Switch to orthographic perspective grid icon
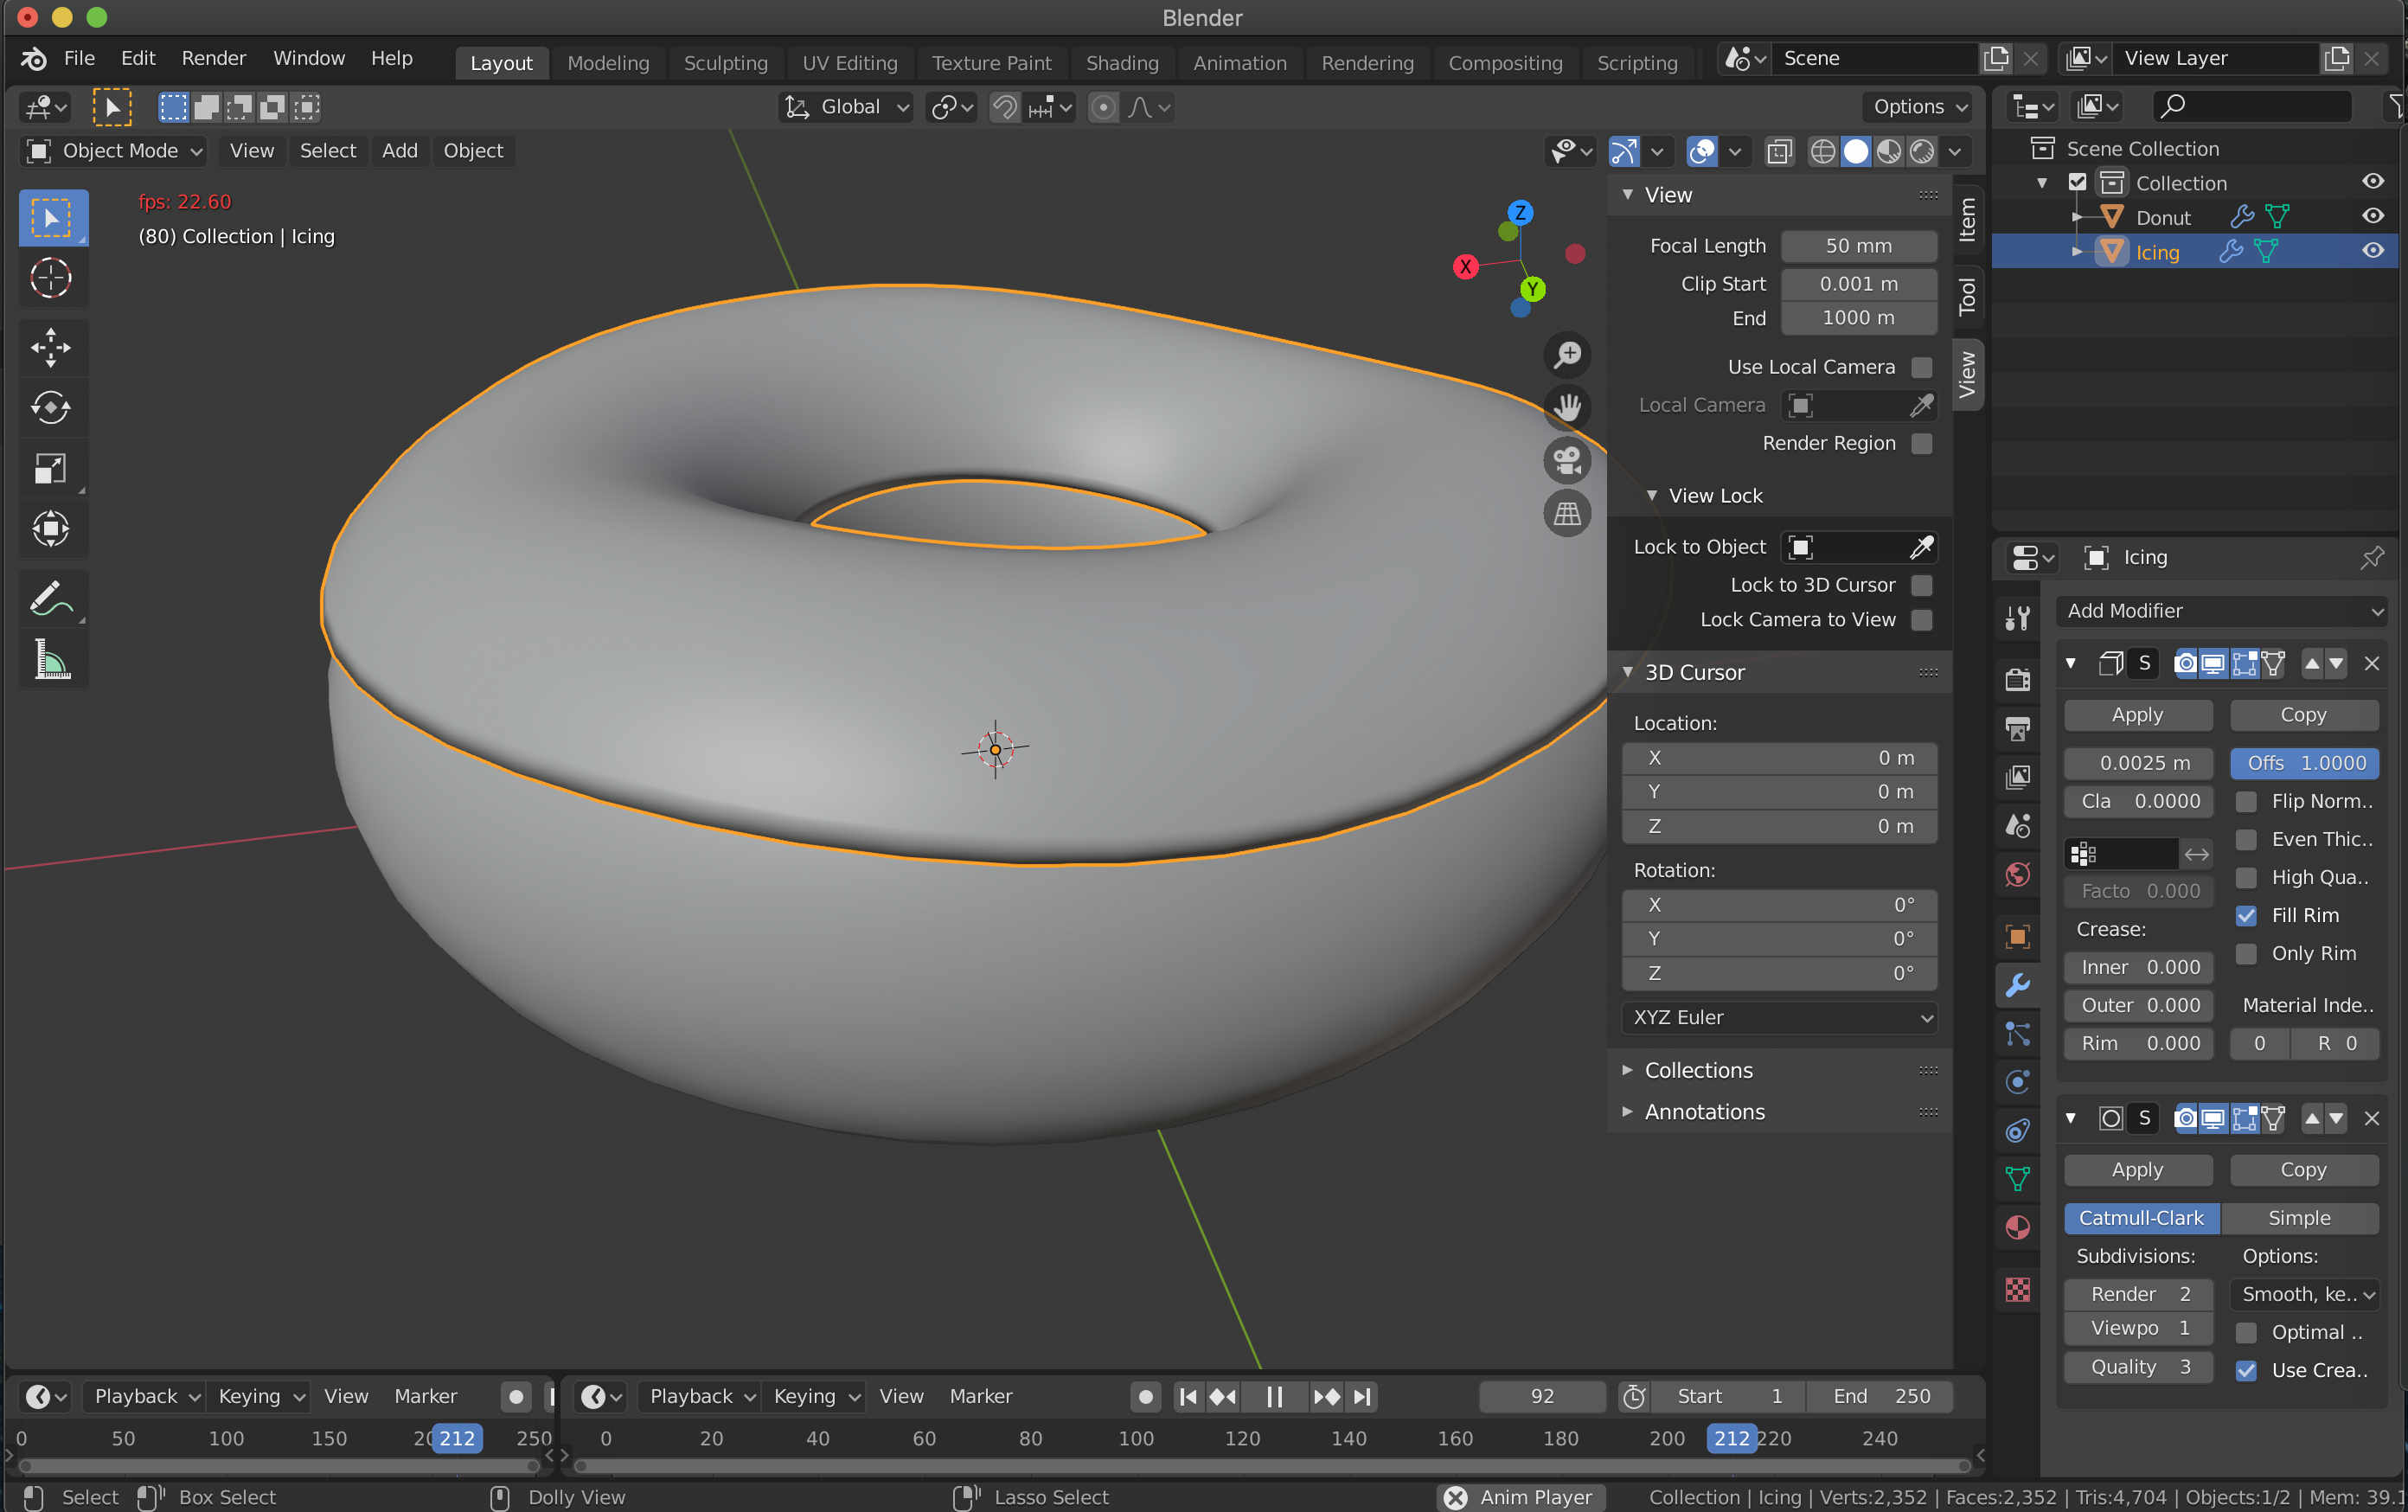The width and height of the screenshot is (2408, 1512). pos(1567,514)
